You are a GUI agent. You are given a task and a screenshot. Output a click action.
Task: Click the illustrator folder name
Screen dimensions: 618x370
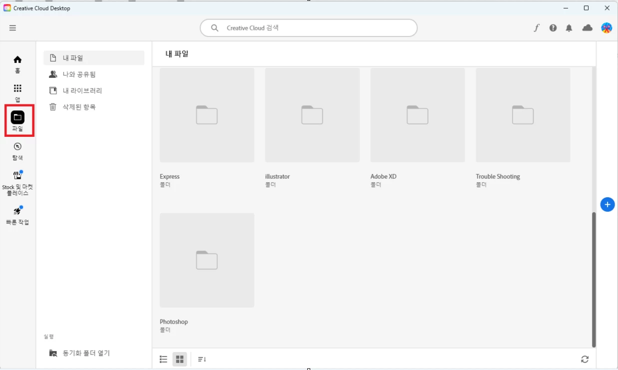click(277, 176)
